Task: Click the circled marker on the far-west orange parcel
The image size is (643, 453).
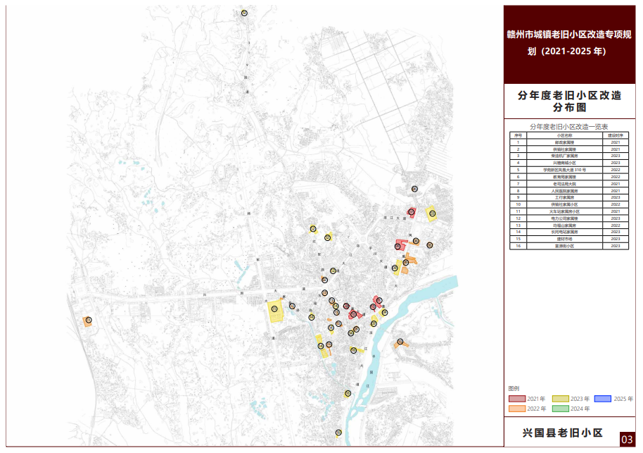Action: tap(88, 320)
